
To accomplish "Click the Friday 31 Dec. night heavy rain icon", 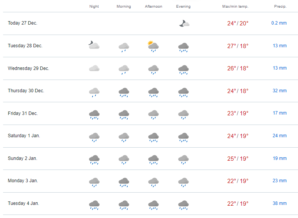I will (x=94, y=115).
